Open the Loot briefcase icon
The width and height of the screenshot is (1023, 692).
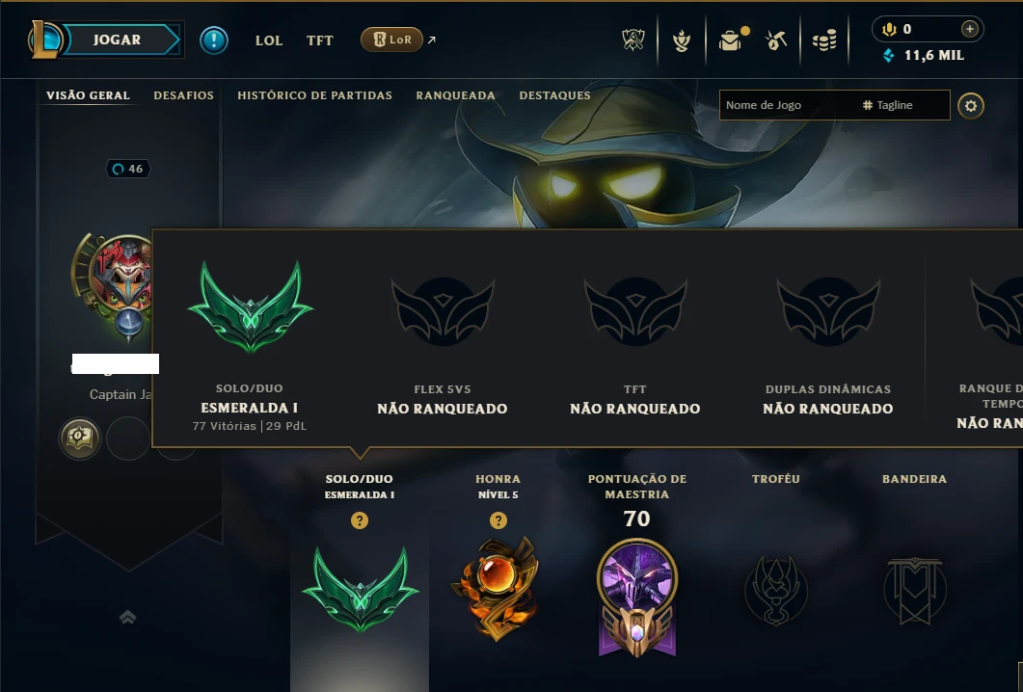point(731,41)
